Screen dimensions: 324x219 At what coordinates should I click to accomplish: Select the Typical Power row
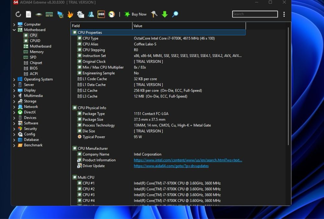(x=158, y=137)
